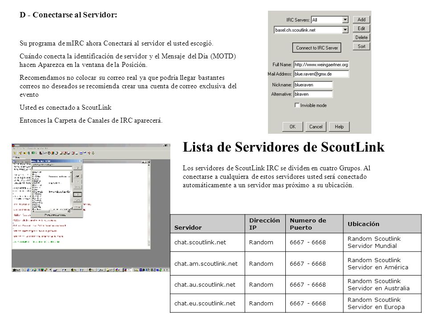428x321 pixels.
Task: Click the Delete server button
Action: point(362,37)
